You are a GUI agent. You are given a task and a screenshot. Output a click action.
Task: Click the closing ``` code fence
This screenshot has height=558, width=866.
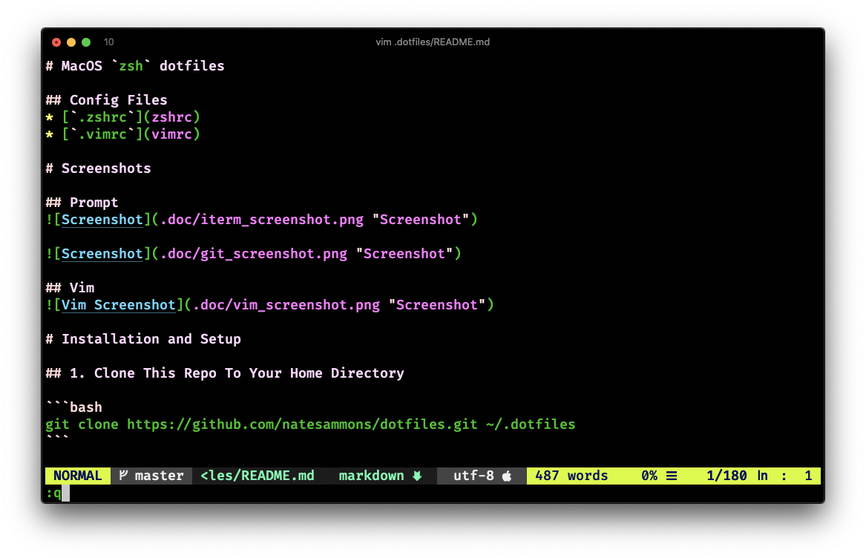click(x=57, y=438)
